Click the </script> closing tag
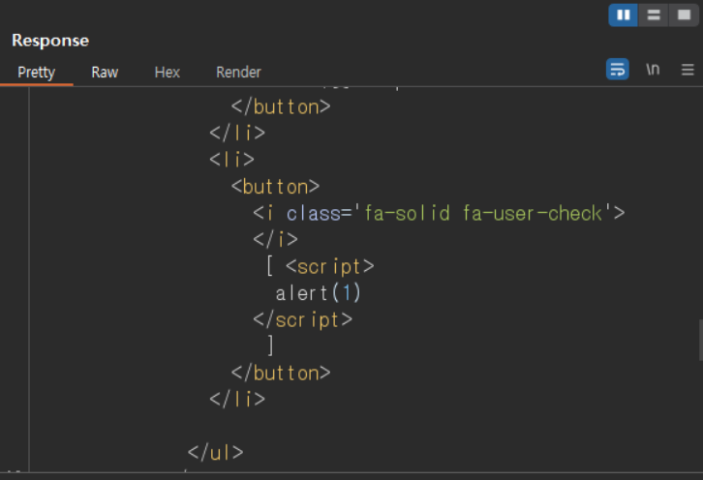The width and height of the screenshot is (703, 480). 303,320
